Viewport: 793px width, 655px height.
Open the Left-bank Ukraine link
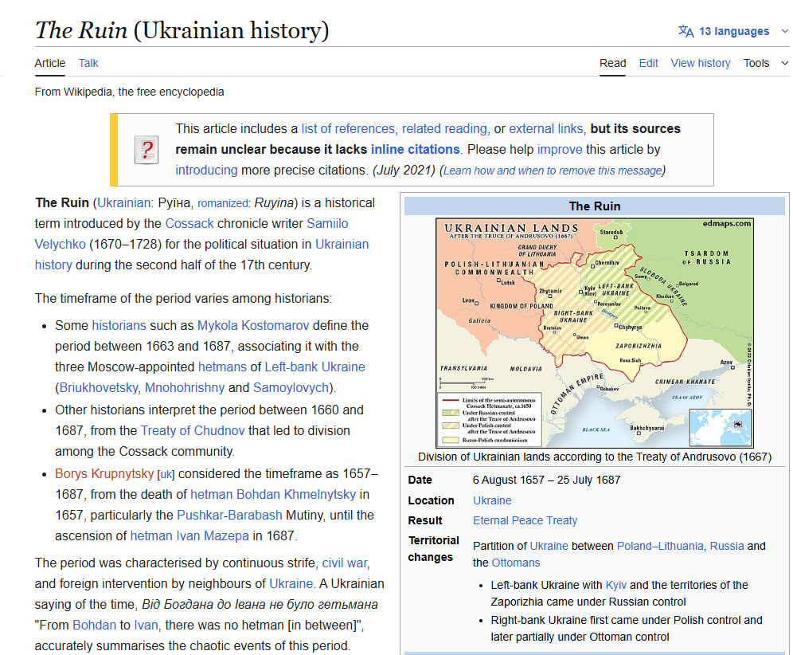314,367
